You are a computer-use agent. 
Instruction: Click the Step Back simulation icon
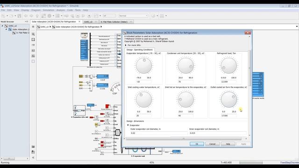pyautogui.click(x=72, y=16)
